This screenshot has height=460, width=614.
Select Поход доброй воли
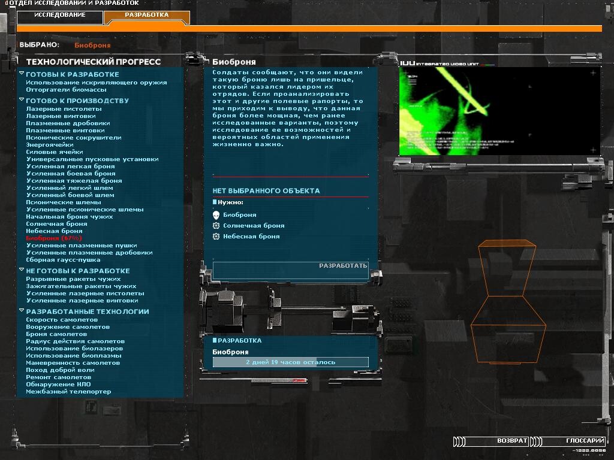point(60,370)
